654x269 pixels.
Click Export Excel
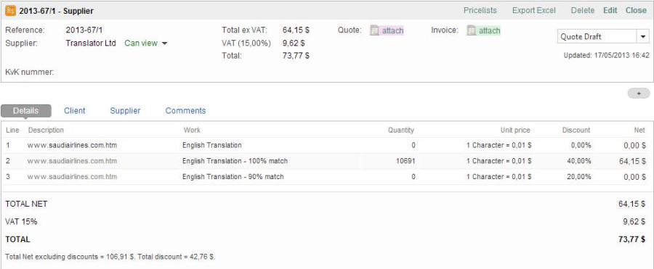click(534, 10)
